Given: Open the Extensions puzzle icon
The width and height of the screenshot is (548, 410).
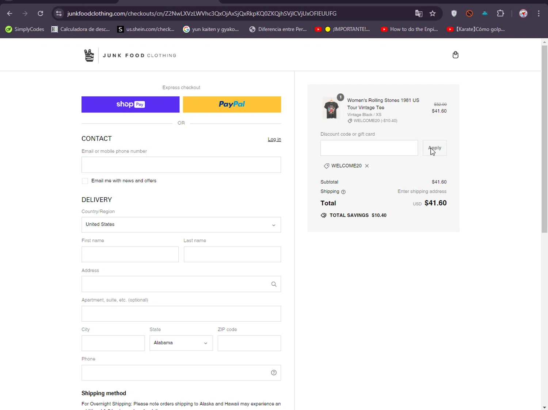Looking at the screenshot, I should click(x=501, y=13).
